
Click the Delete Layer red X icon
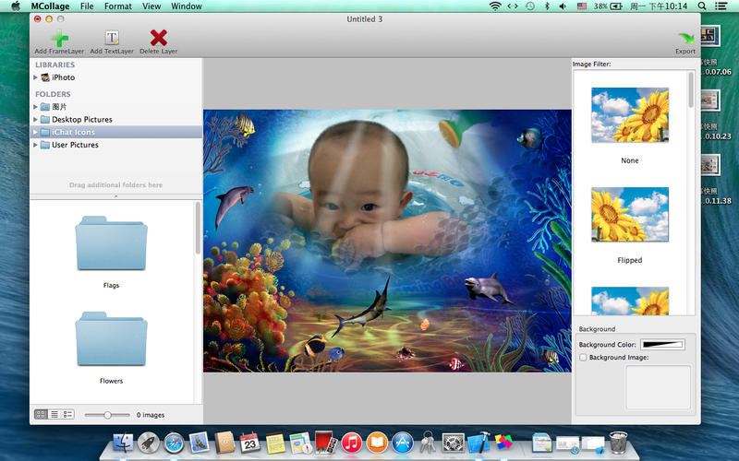[159, 38]
